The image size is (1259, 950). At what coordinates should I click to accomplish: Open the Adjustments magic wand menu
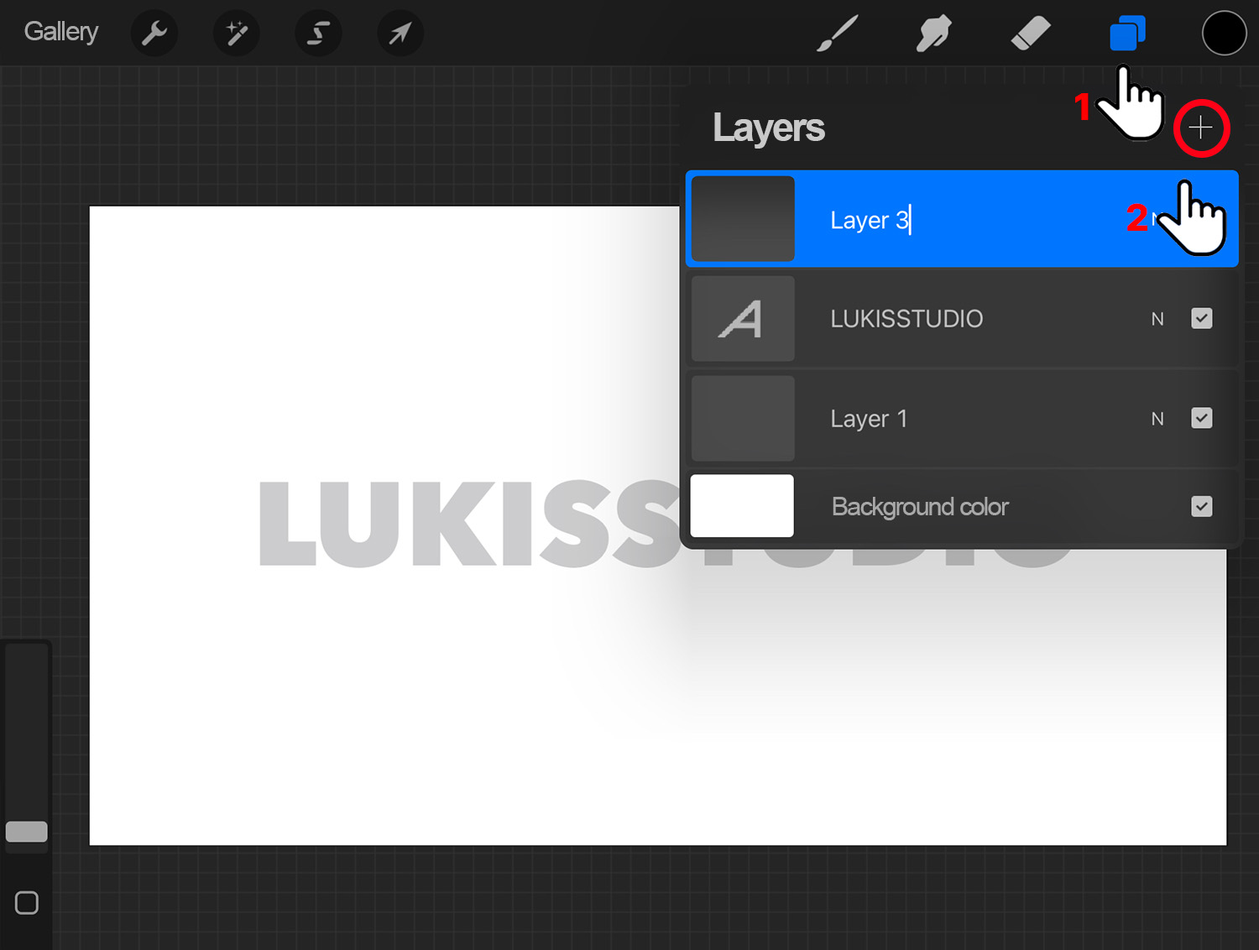(x=237, y=34)
